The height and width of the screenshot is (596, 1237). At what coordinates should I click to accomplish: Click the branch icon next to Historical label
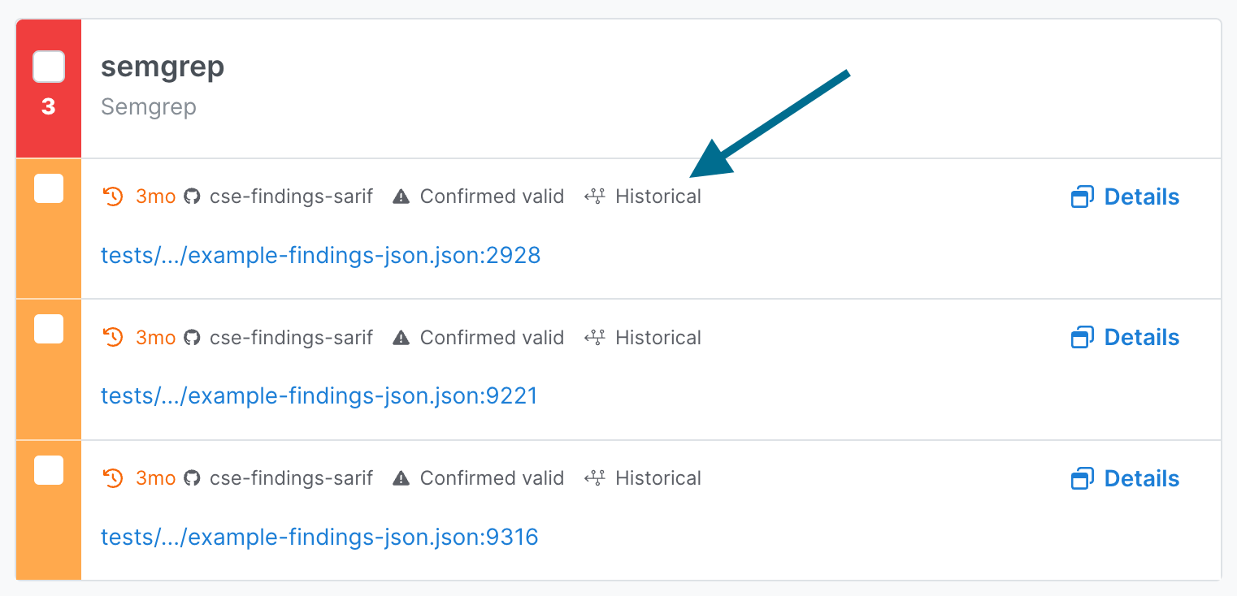click(x=595, y=196)
